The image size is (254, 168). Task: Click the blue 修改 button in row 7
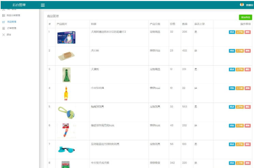pyautogui.click(x=232, y=145)
